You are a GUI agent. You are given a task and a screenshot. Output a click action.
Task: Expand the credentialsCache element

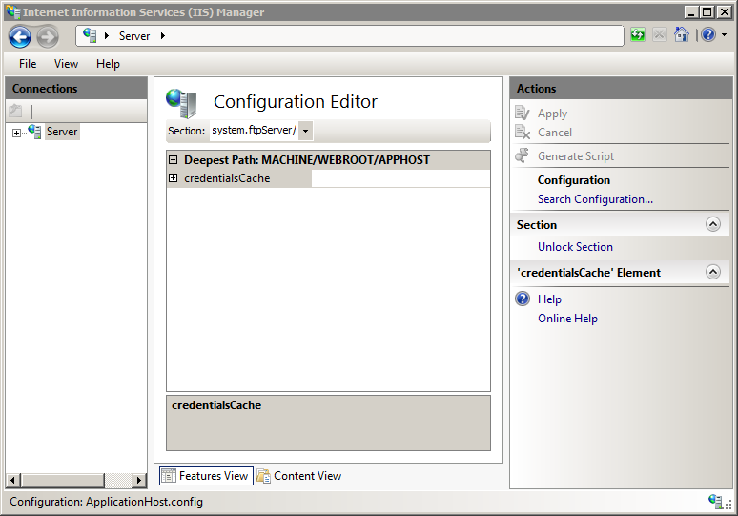point(173,178)
